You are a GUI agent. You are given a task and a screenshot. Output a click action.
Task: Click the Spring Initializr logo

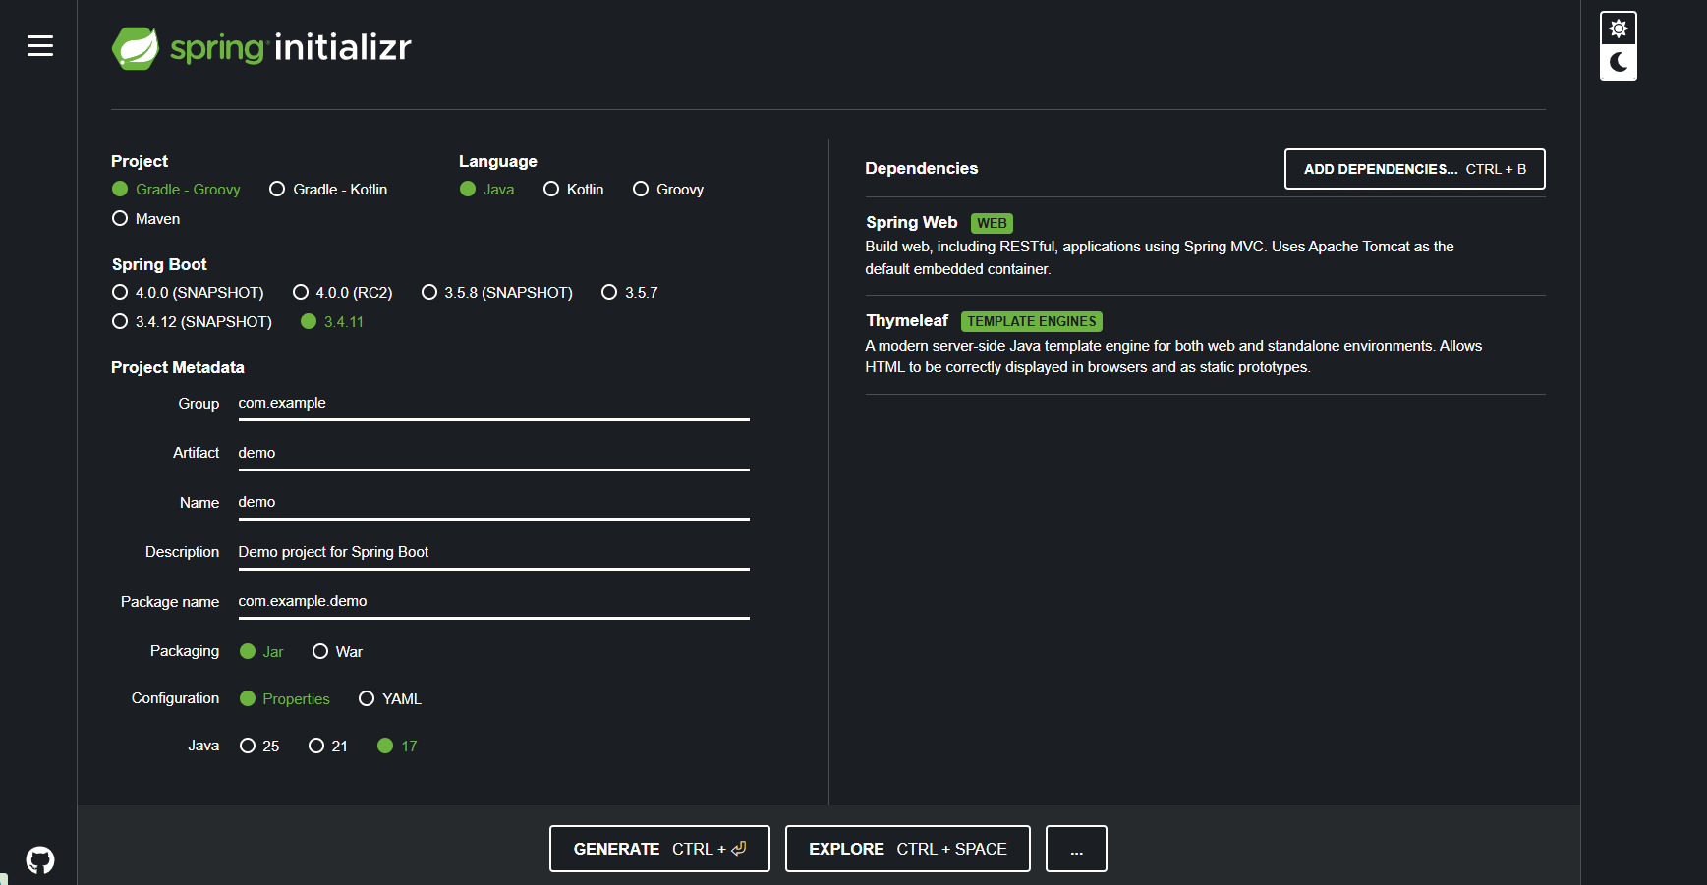click(x=261, y=47)
